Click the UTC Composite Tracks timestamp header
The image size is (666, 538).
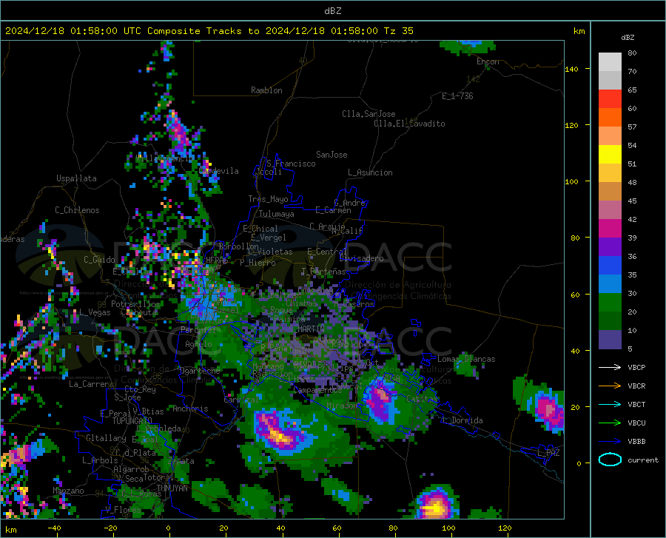click(209, 31)
